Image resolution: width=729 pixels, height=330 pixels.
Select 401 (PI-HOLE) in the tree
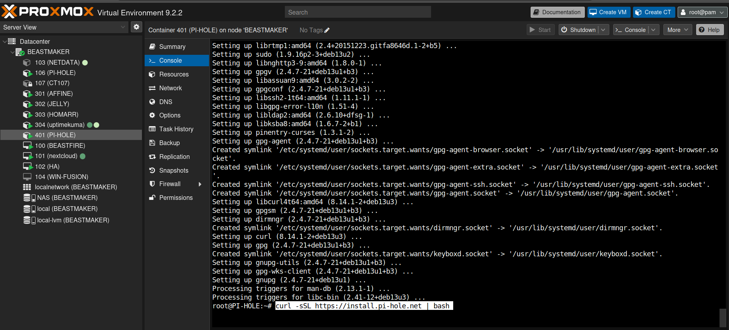[71, 135]
